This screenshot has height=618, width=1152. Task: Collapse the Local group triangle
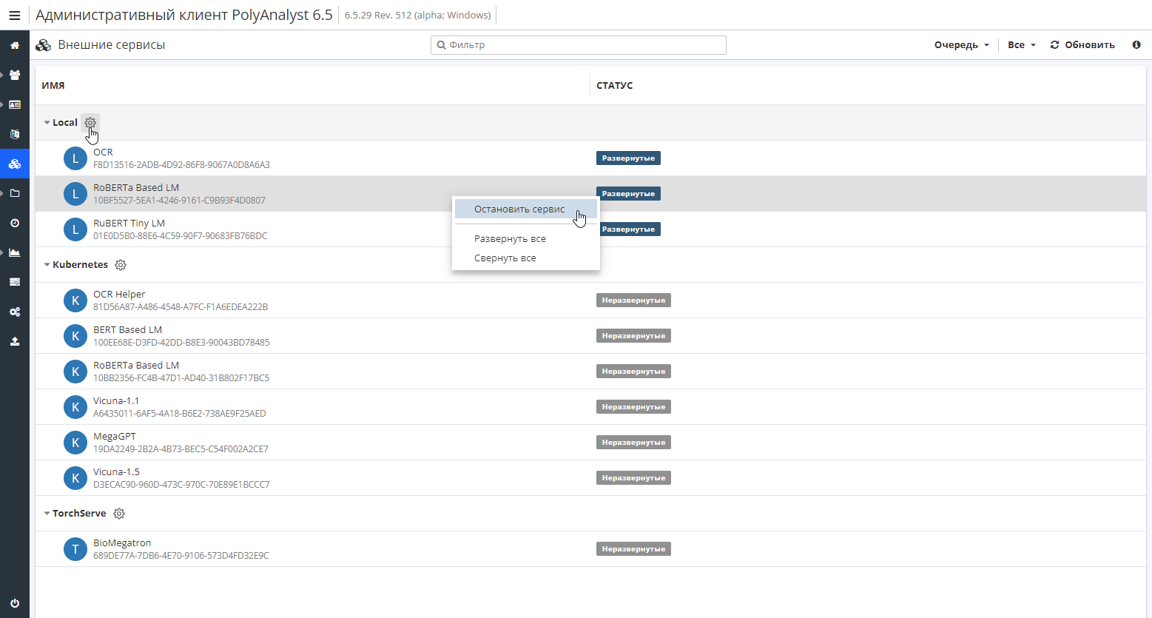(x=47, y=123)
